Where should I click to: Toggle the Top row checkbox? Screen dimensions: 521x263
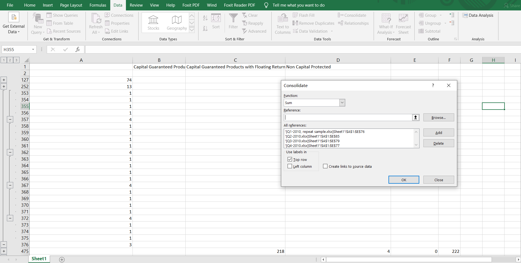pyautogui.click(x=290, y=159)
